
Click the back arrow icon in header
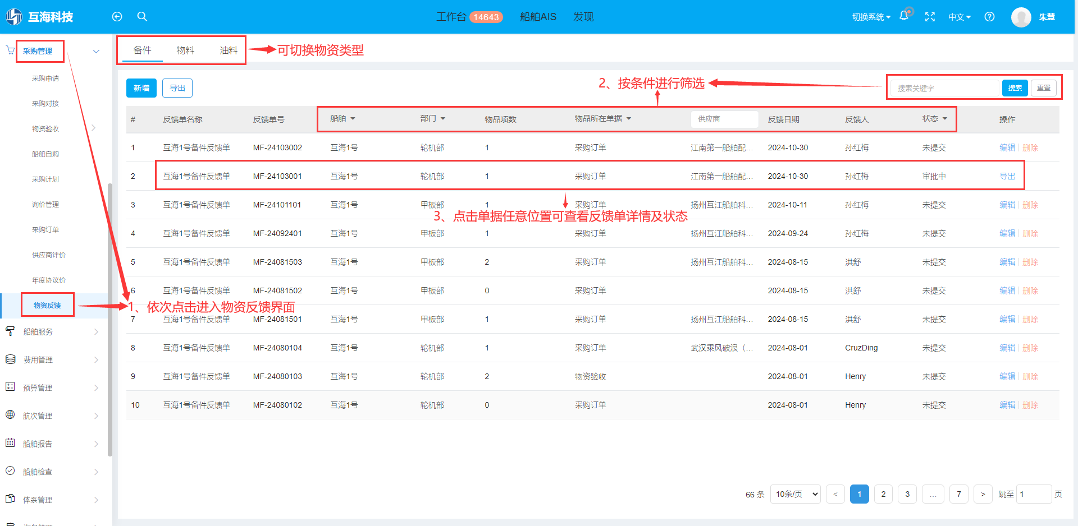[117, 17]
